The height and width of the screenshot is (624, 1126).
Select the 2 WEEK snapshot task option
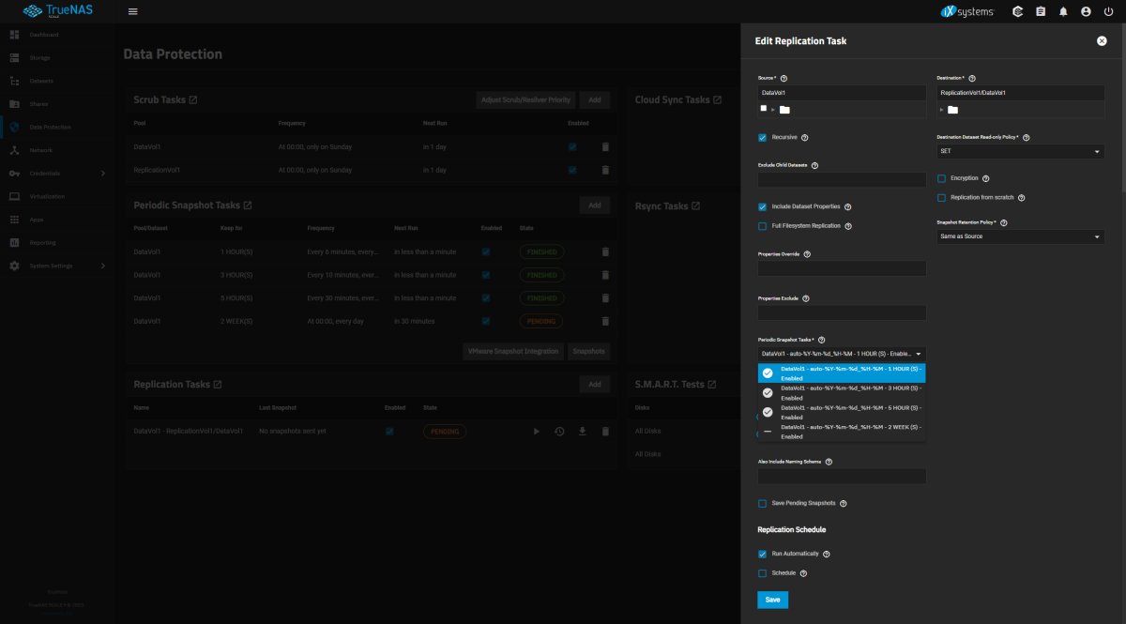coord(842,432)
